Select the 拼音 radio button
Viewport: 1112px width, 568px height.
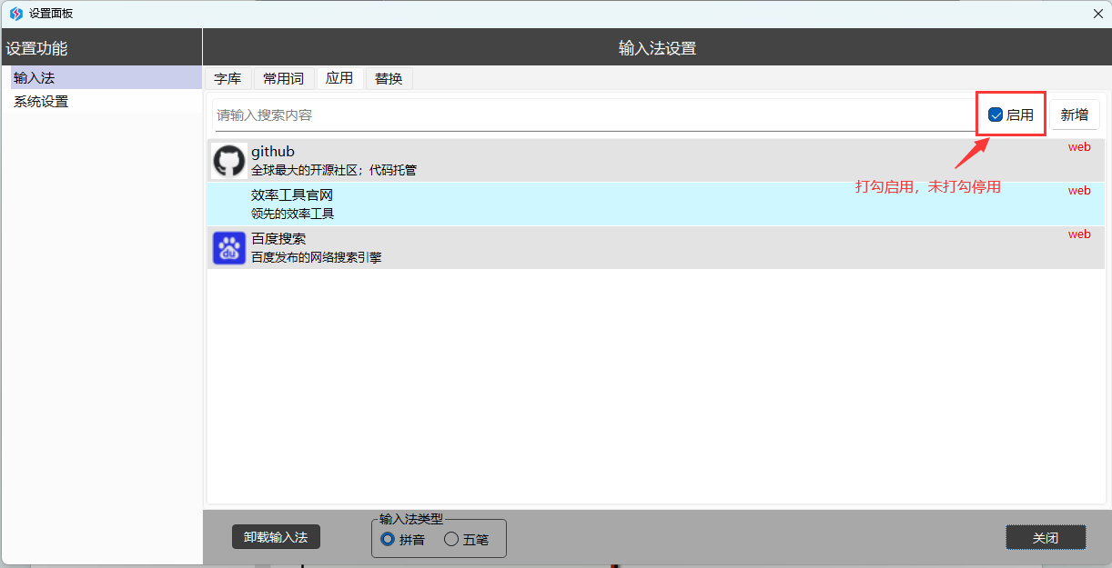(389, 539)
